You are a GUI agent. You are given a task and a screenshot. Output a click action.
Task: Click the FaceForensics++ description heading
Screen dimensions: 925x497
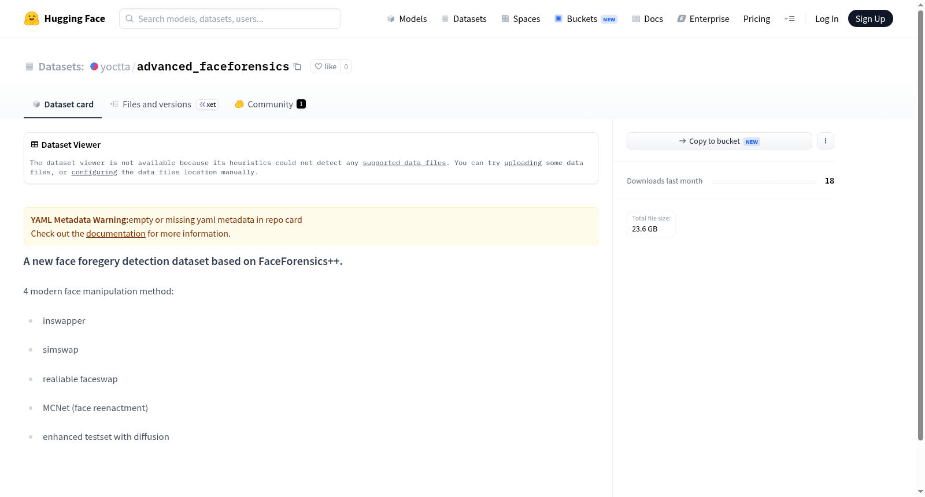[183, 261]
